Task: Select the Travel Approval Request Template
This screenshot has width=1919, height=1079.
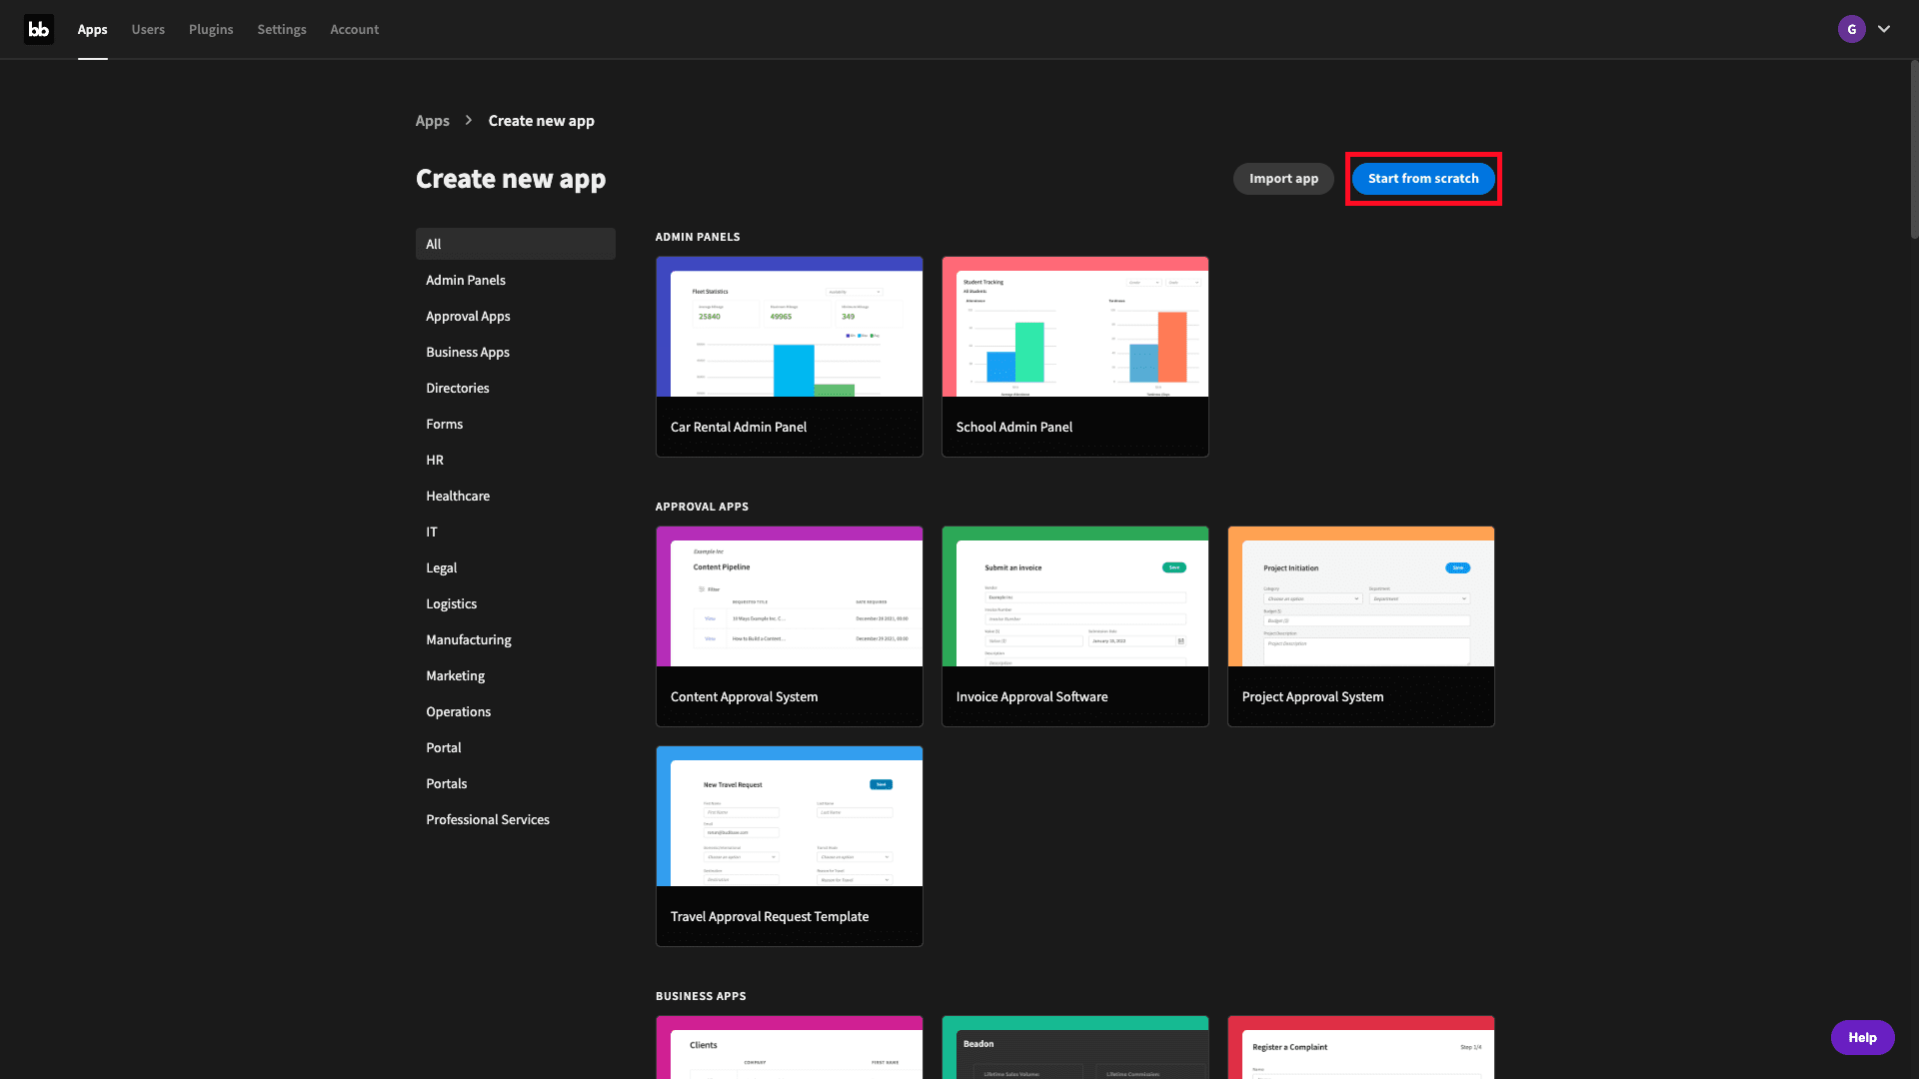Action: coord(789,844)
